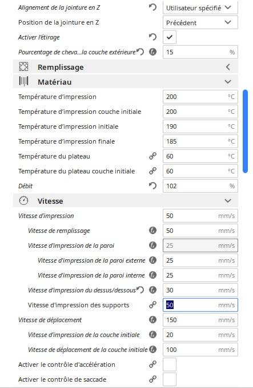253x388 pixels.
Task: Open the Alignement de la jointure dropdown
Action: (x=200, y=7)
